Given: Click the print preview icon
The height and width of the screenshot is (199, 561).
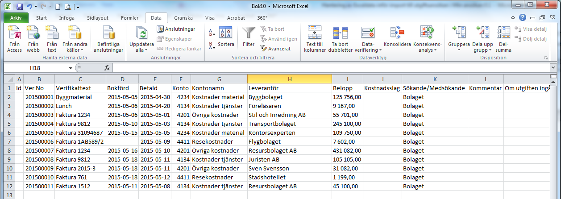Looking at the screenshot, I should pos(68,7).
